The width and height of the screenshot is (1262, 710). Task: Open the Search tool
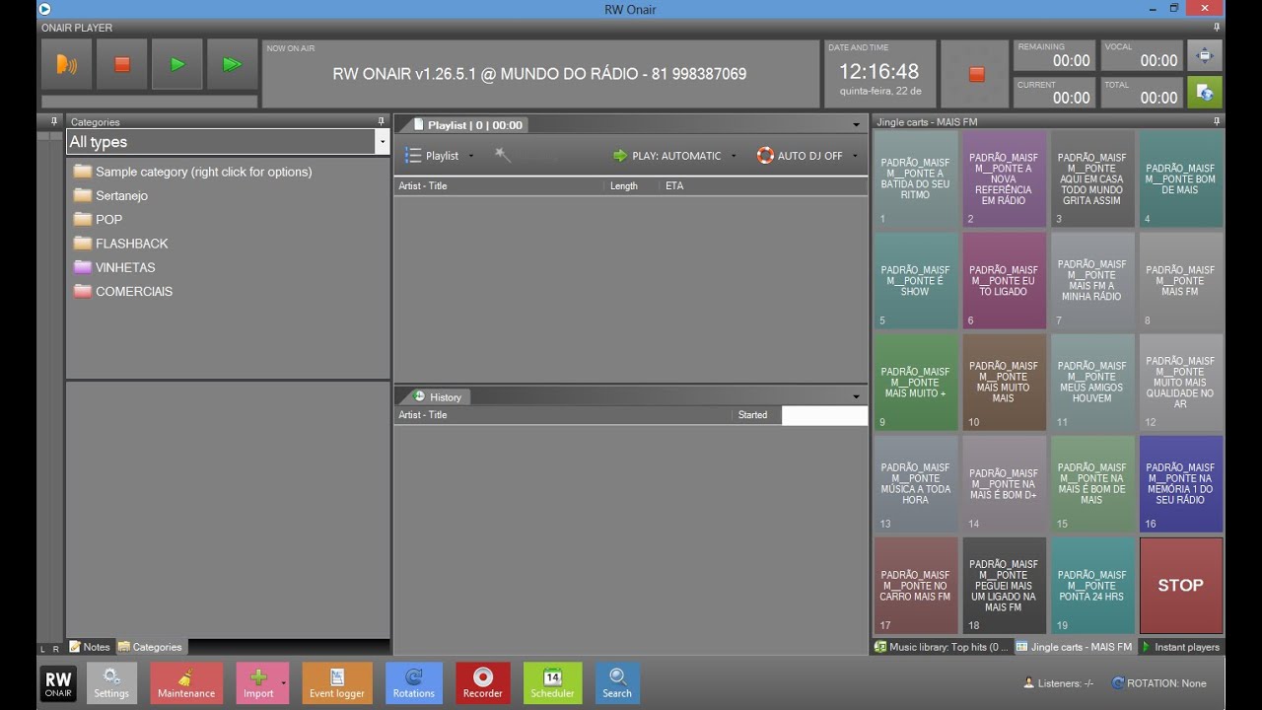(617, 682)
